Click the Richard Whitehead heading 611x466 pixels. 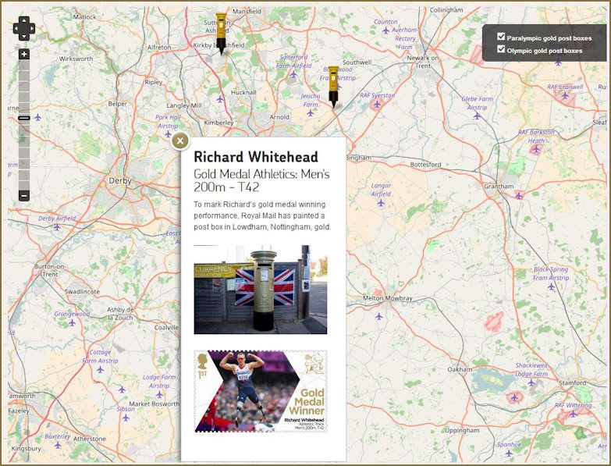(245, 157)
